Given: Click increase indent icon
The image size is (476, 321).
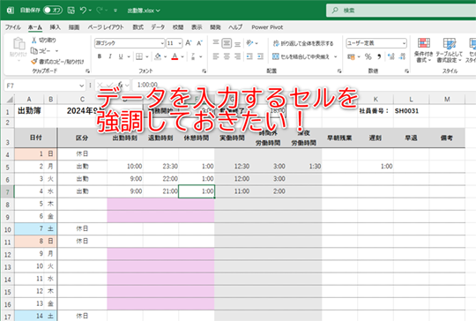Looking at the screenshot, I should [260, 56].
